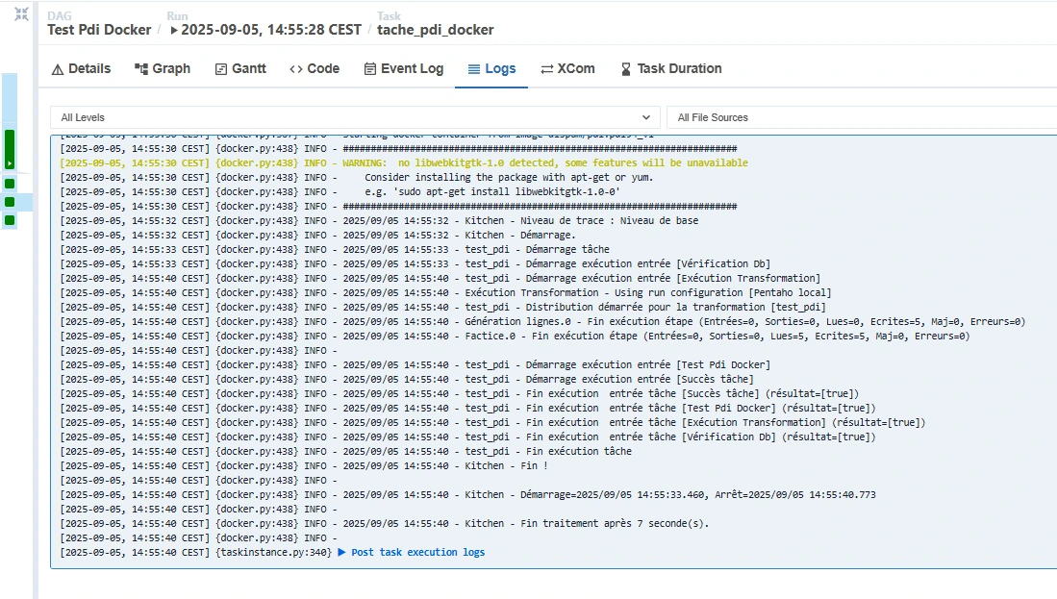This screenshot has height=599, width=1057.
Task: Open the Code tab
Action: 315,68
